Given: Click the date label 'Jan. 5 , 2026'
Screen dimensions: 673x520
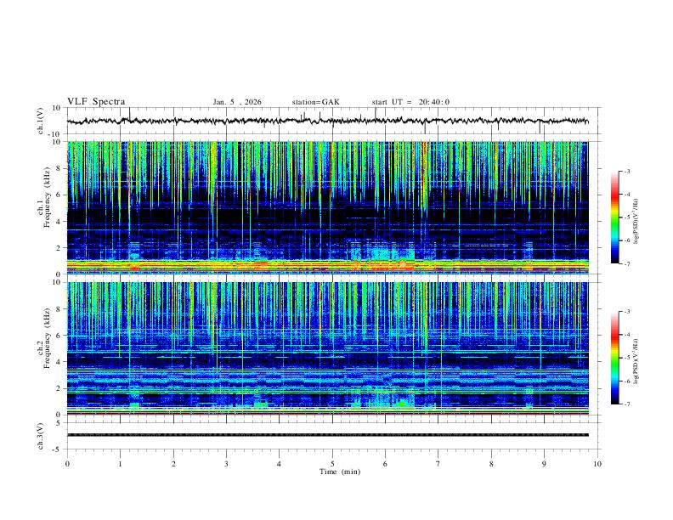Looking at the screenshot, I should 237,102.
